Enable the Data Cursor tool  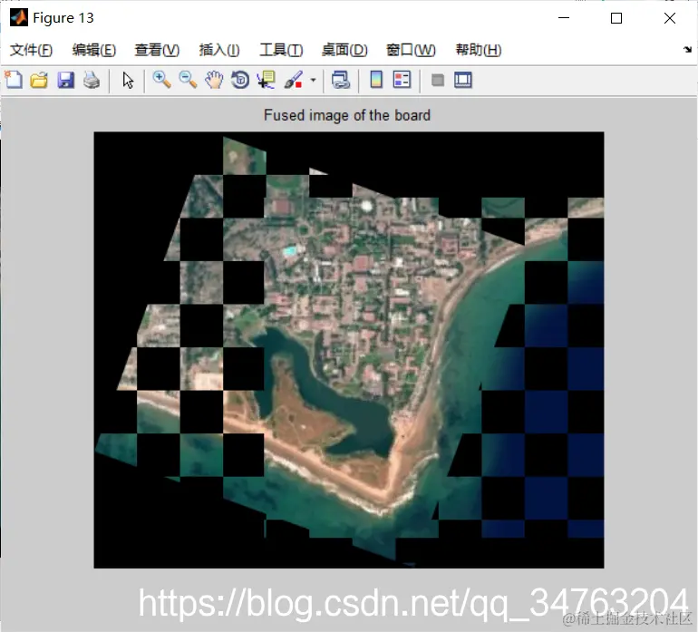click(x=267, y=80)
